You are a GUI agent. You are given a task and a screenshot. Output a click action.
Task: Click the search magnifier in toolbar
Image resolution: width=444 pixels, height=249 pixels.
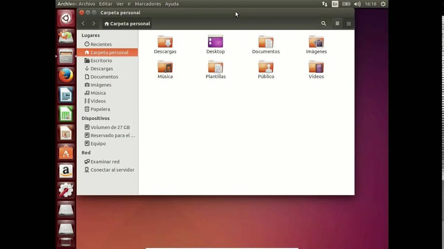(x=324, y=24)
